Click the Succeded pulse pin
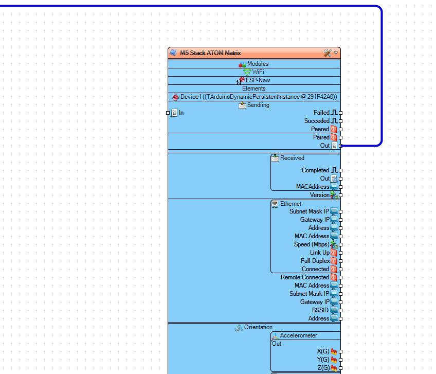The width and height of the screenshot is (436, 374). pyautogui.click(x=340, y=121)
